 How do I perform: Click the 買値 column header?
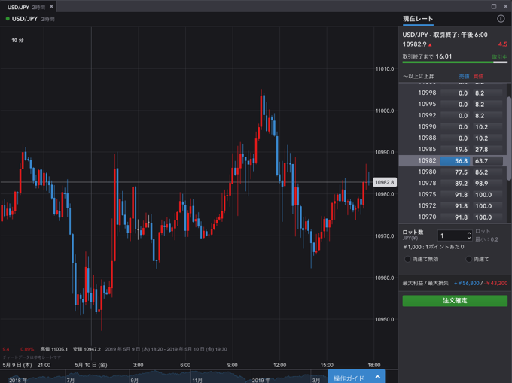pos(478,76)
